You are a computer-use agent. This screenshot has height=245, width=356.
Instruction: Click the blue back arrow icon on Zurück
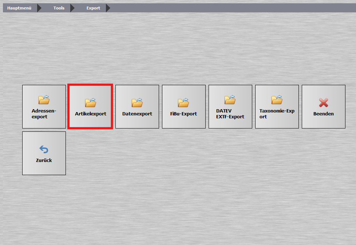44,149
